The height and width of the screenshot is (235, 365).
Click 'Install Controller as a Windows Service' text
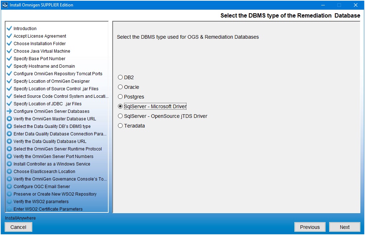52,164
